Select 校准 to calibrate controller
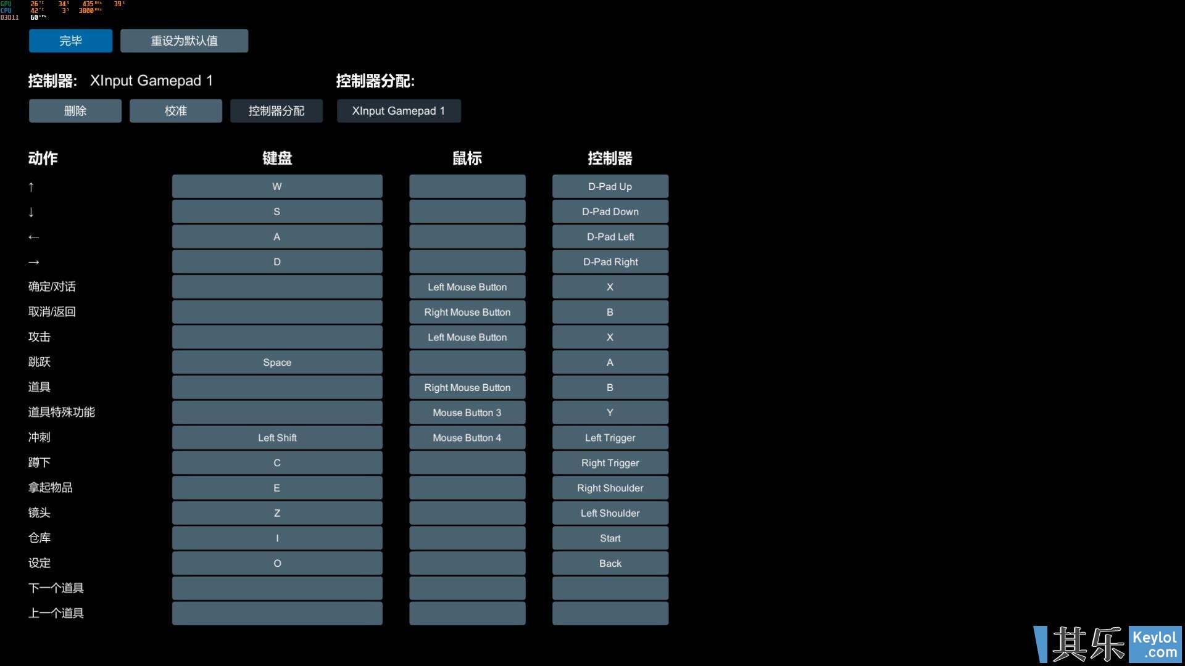 coord(176,110)
